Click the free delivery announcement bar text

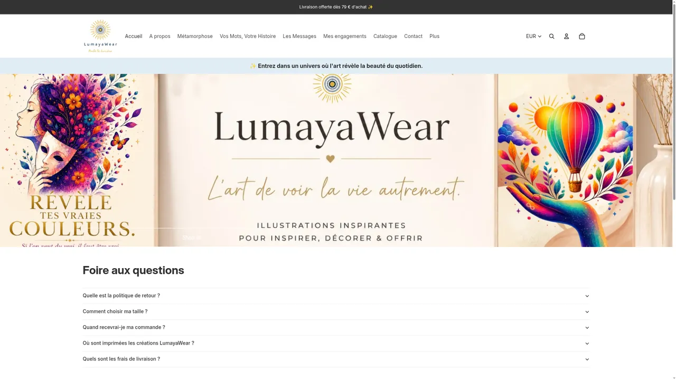click(336, 7)
